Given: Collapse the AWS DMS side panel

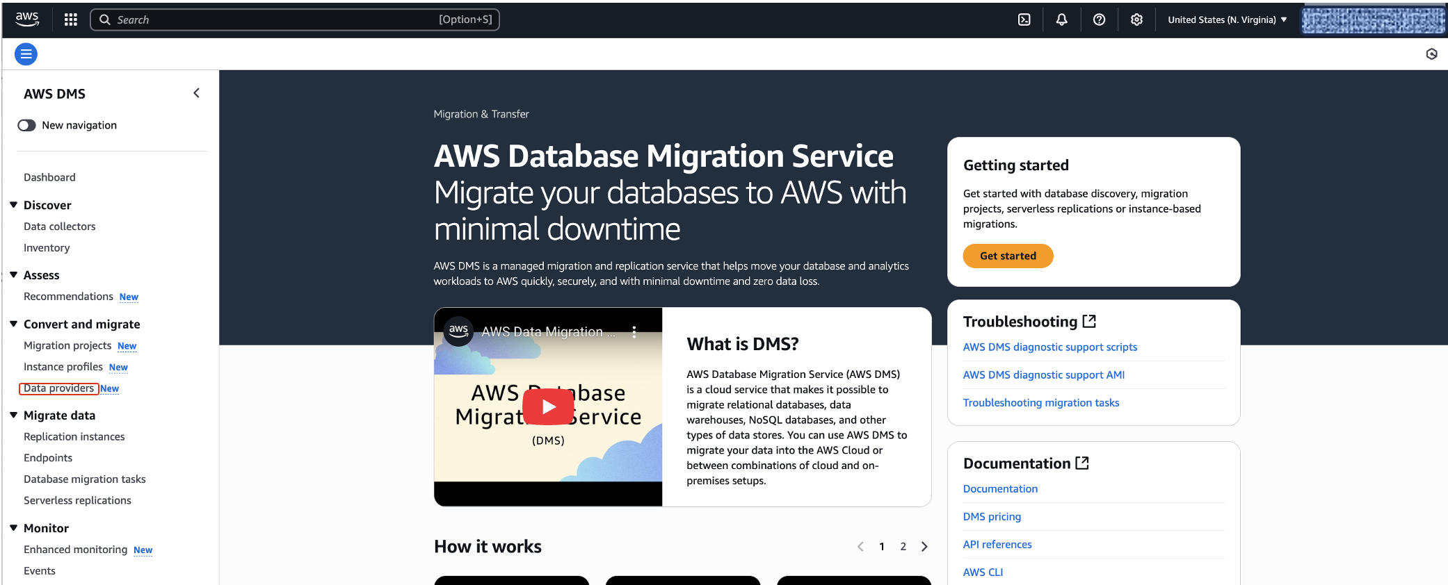Looking at the screenshot, I should pyautogui.click(x=196, y=93).
